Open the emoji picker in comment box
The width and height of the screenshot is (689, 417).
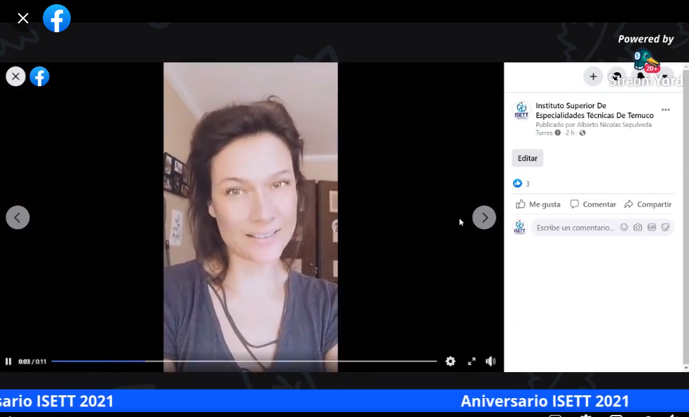click(624, 228)
